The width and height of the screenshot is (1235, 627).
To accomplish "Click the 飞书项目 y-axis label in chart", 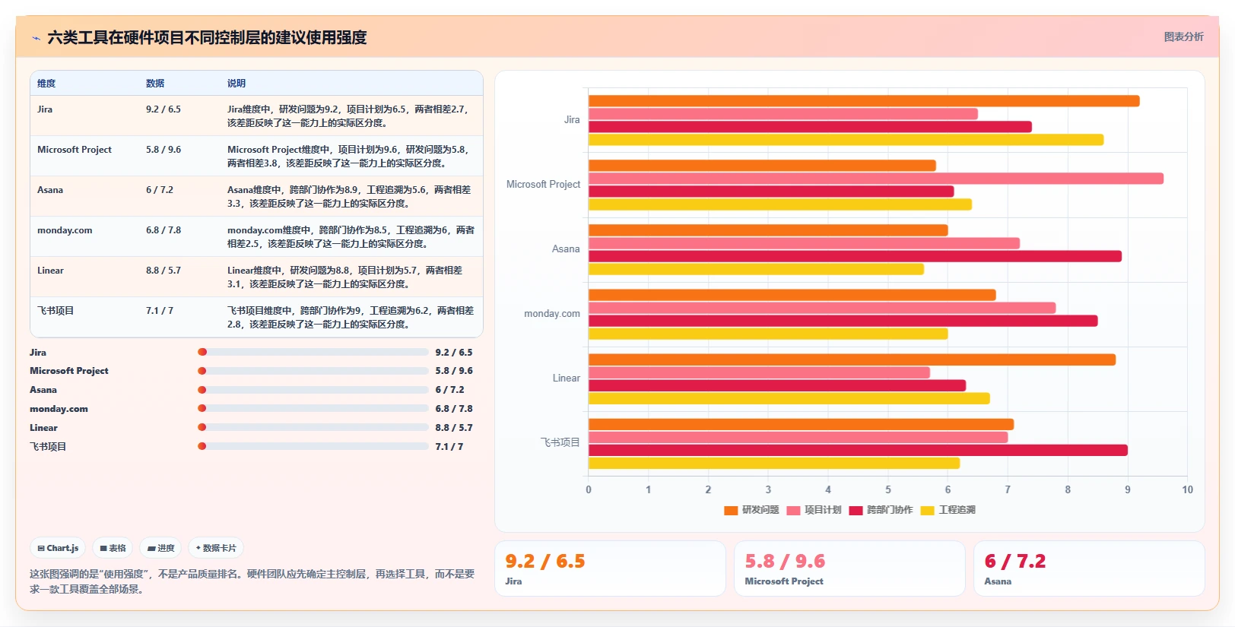I will click(560, 442).
